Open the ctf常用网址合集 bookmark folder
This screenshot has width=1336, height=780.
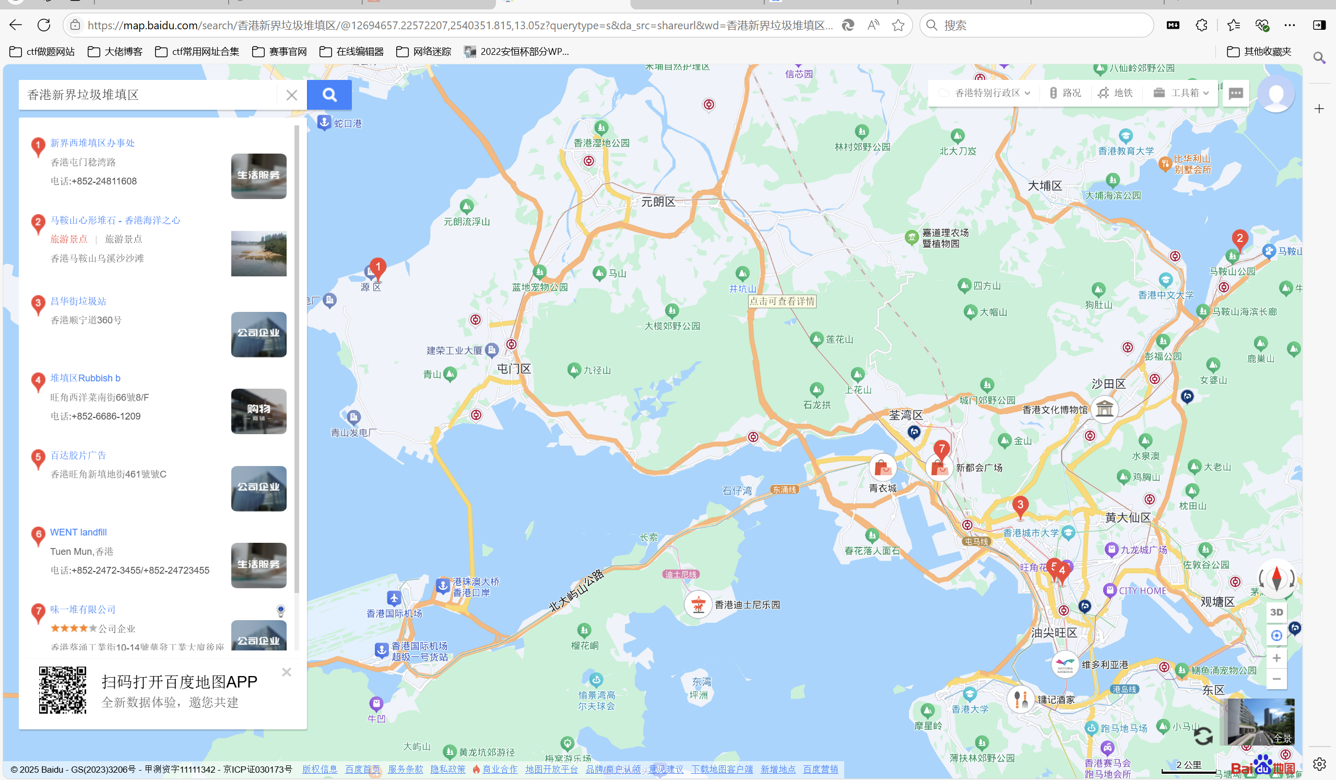pyautogui.click(x=197, y=52)
